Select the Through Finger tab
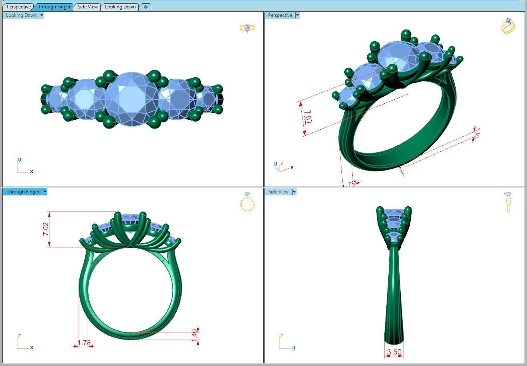527x366 pixels. [x=54, y=7]
